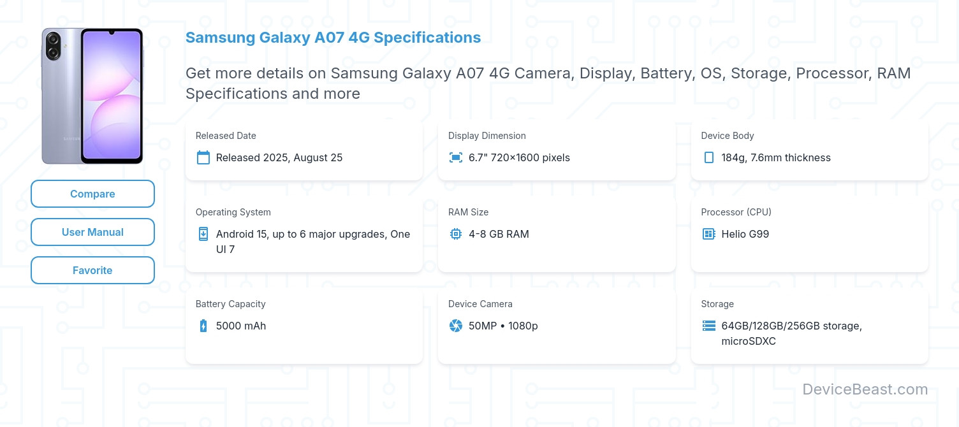Click the Samsung Galaxy A07 phone thumbnail

tap(92, 96)
